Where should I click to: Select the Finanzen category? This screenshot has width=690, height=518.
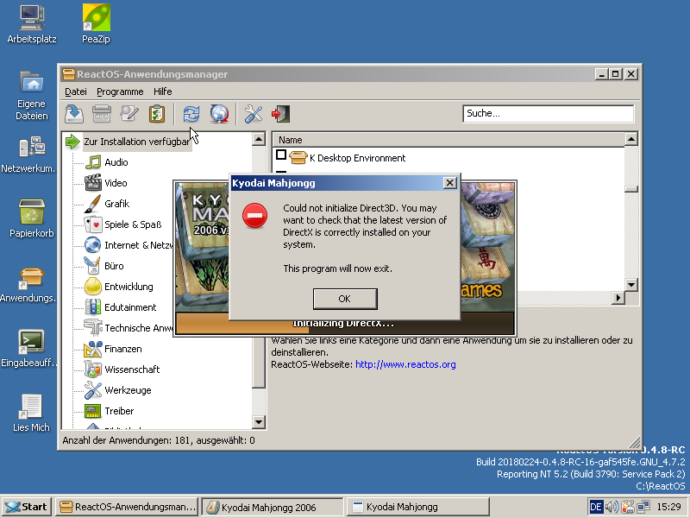[x=114, y=349]
